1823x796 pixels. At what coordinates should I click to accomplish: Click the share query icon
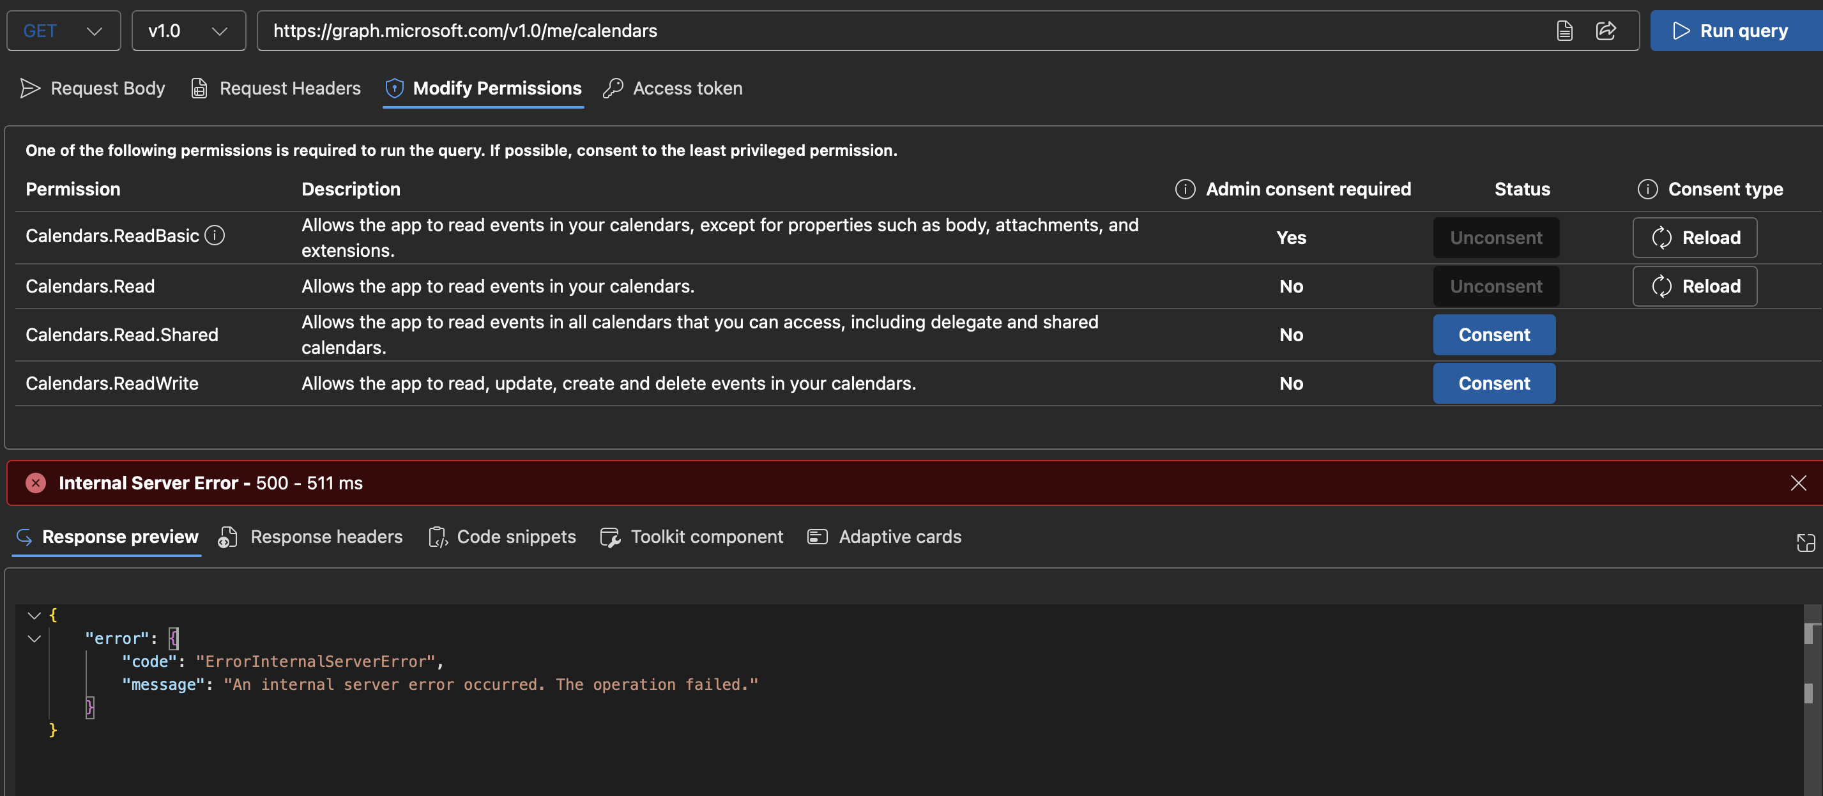click(1606, 31)
